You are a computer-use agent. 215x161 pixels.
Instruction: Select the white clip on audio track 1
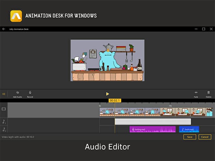coord(153,122)
